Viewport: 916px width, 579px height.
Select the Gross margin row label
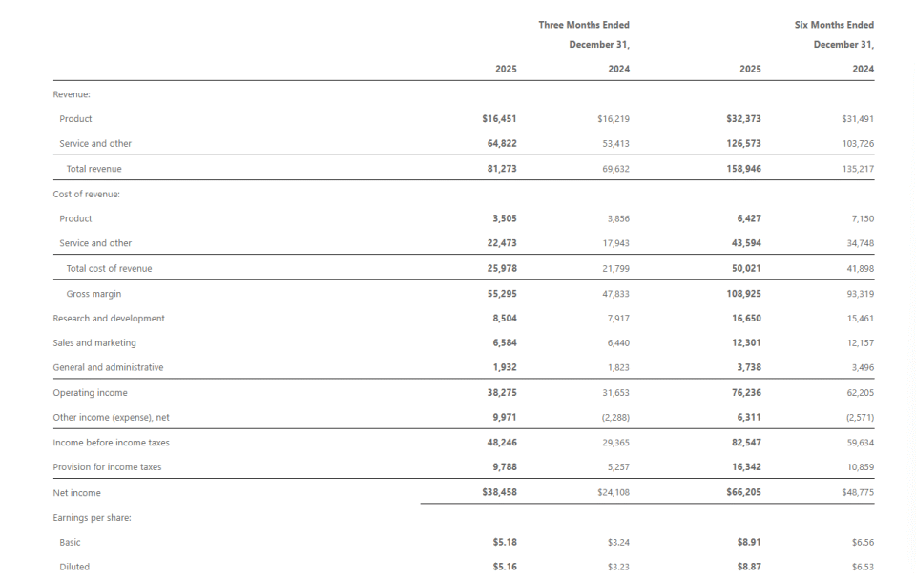click(94, 294)
